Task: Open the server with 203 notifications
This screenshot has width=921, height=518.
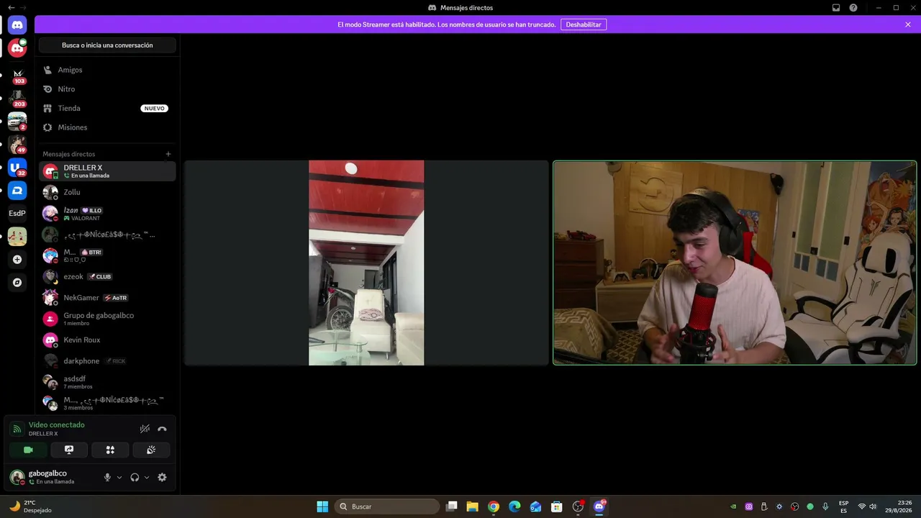Action: point(17,97)
